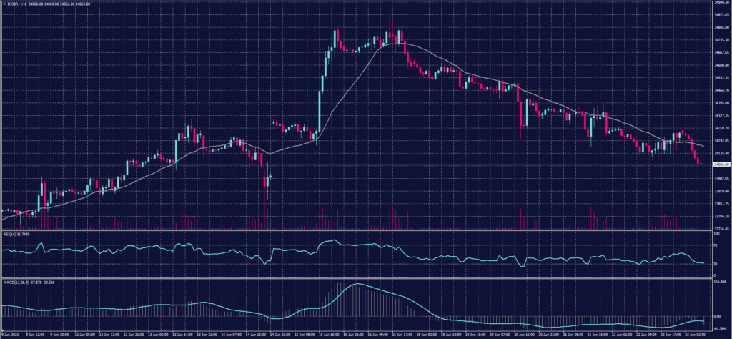
Task: Grab the divider between RSI and MACD panels
Action: (357, 278)
